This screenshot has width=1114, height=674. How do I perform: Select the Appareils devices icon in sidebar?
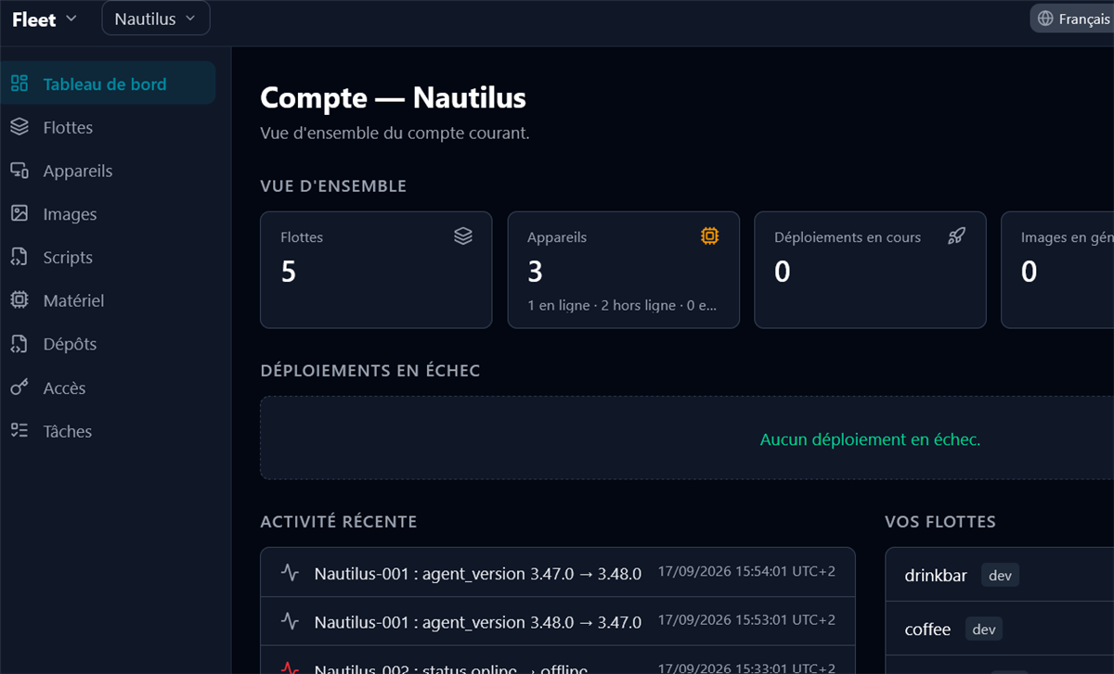click(19, 171)
